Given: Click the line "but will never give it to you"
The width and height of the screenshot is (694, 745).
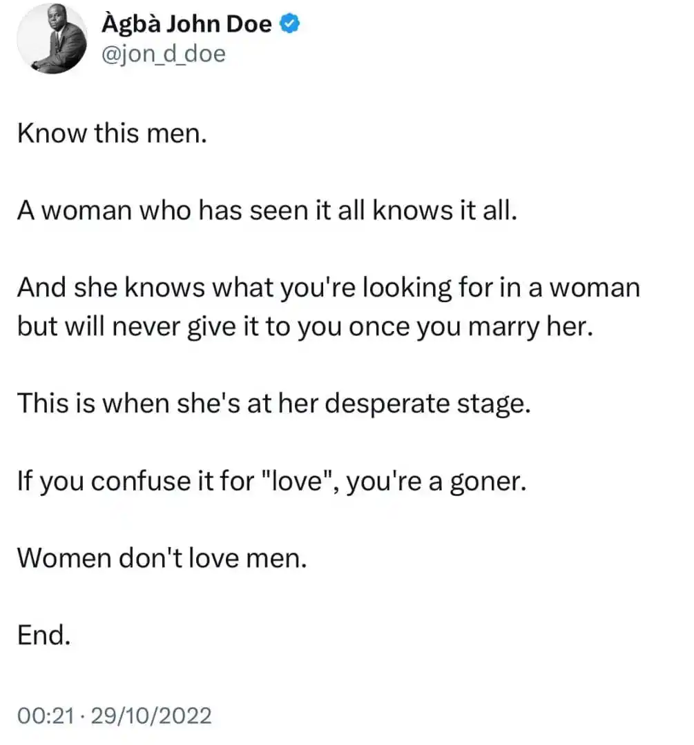Looking at the screenshot, I should coord(305,327).
